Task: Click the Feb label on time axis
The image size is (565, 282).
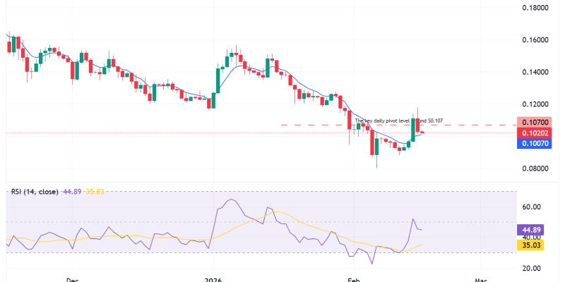Action: [352, 279]
